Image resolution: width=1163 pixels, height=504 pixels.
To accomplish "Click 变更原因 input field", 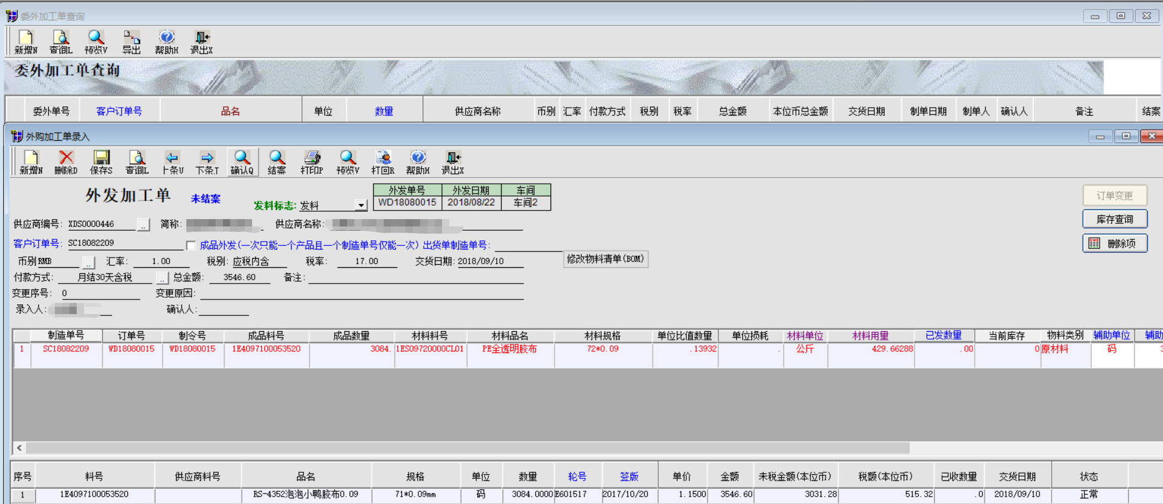I will [x=362, y=293].
